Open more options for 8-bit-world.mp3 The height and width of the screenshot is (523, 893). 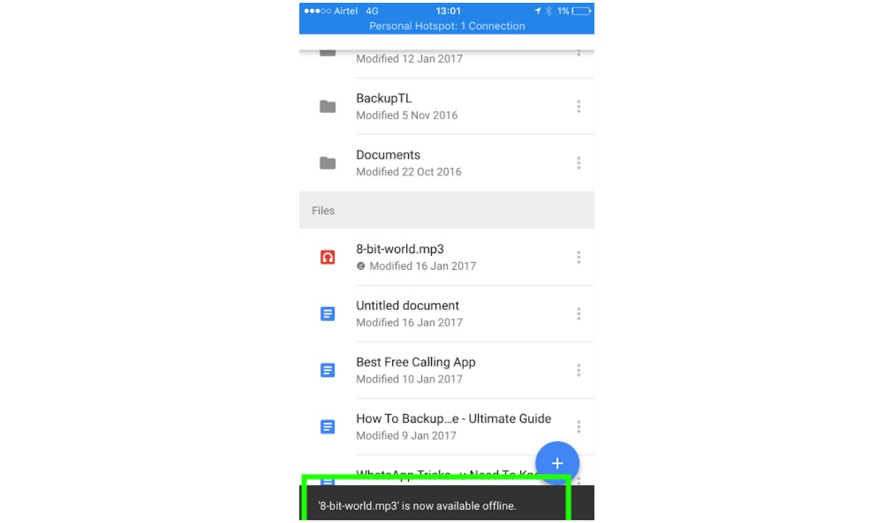[x=578, y=257]
